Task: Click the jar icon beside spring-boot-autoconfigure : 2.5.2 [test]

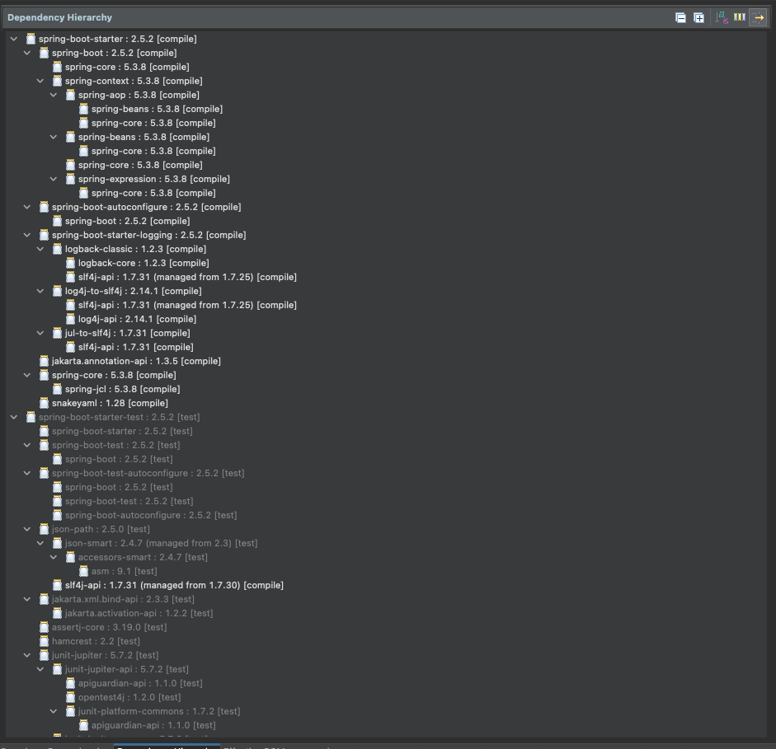Action: 58,515
